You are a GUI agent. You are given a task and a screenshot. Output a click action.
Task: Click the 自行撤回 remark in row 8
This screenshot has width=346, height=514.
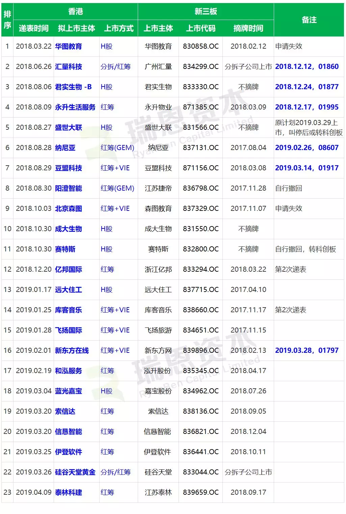tap(289, 188)
